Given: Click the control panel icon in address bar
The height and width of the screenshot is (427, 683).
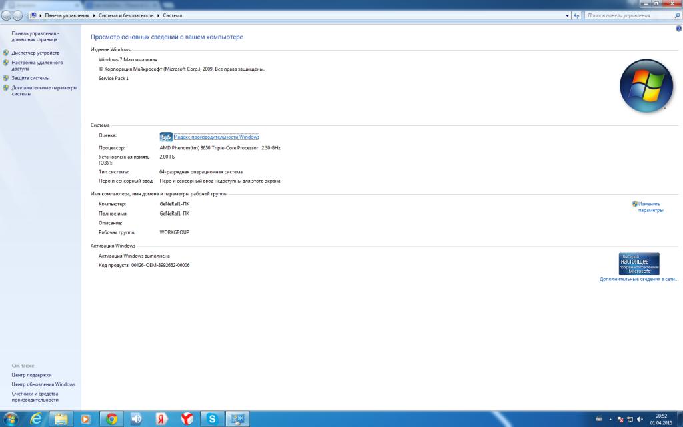Looking at the screenshot, I should pos(33,16).
